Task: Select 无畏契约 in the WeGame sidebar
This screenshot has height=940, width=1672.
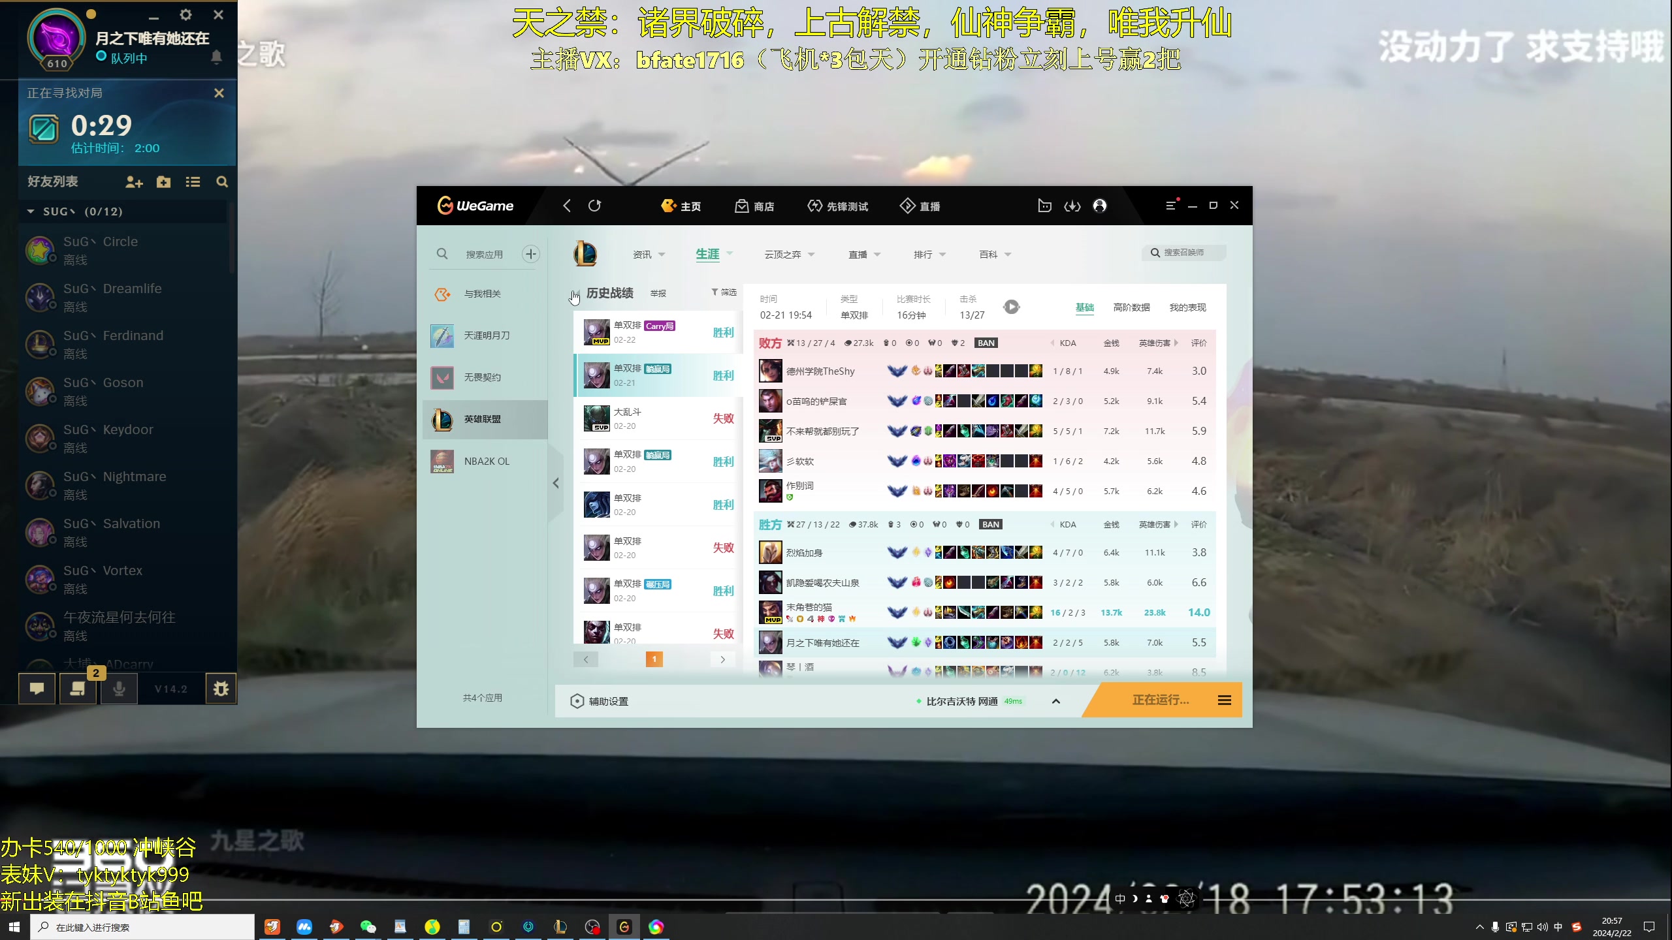Action: coord(481,377)
